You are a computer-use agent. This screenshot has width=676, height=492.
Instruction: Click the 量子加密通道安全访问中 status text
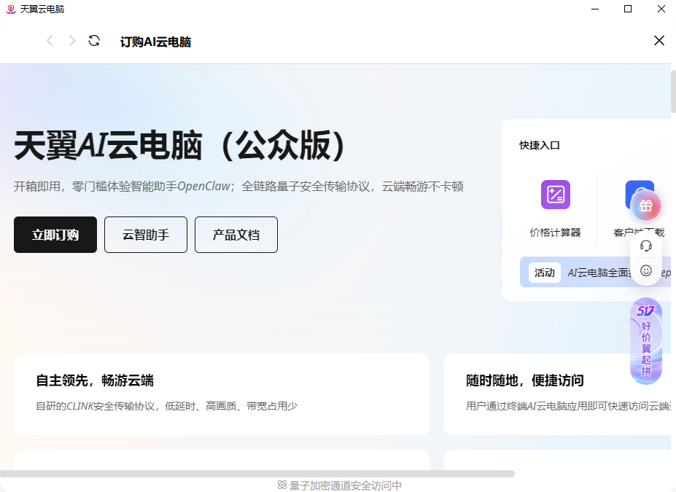[346, 485]
